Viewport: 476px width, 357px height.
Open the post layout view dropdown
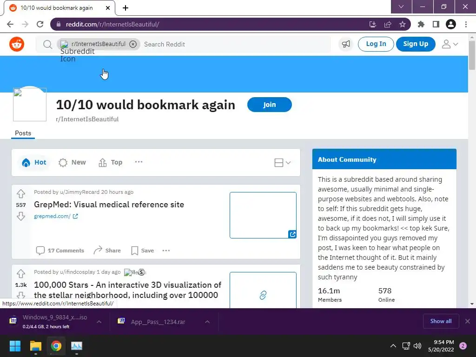282,163
